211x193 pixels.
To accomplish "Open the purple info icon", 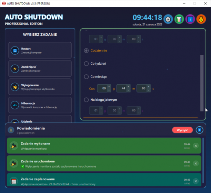I will (x=190, y=19).
